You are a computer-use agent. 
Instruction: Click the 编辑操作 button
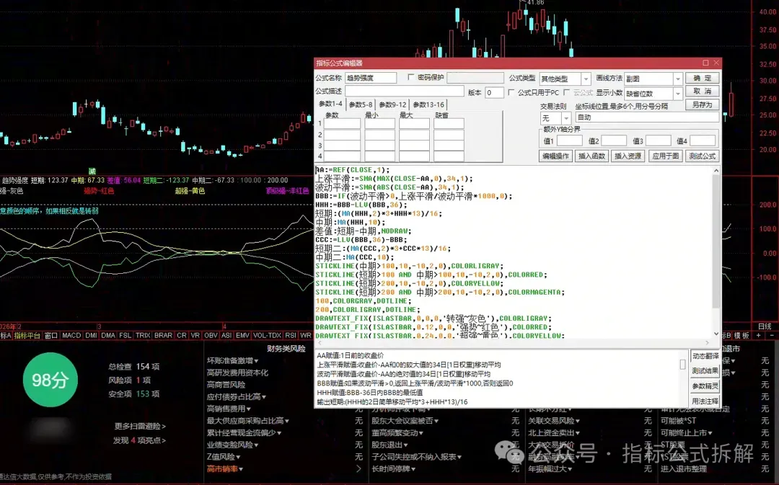pos(555,156)
